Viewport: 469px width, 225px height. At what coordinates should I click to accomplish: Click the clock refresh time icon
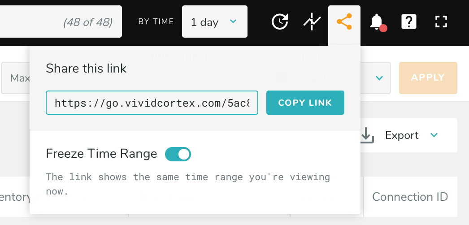point(280,22)
